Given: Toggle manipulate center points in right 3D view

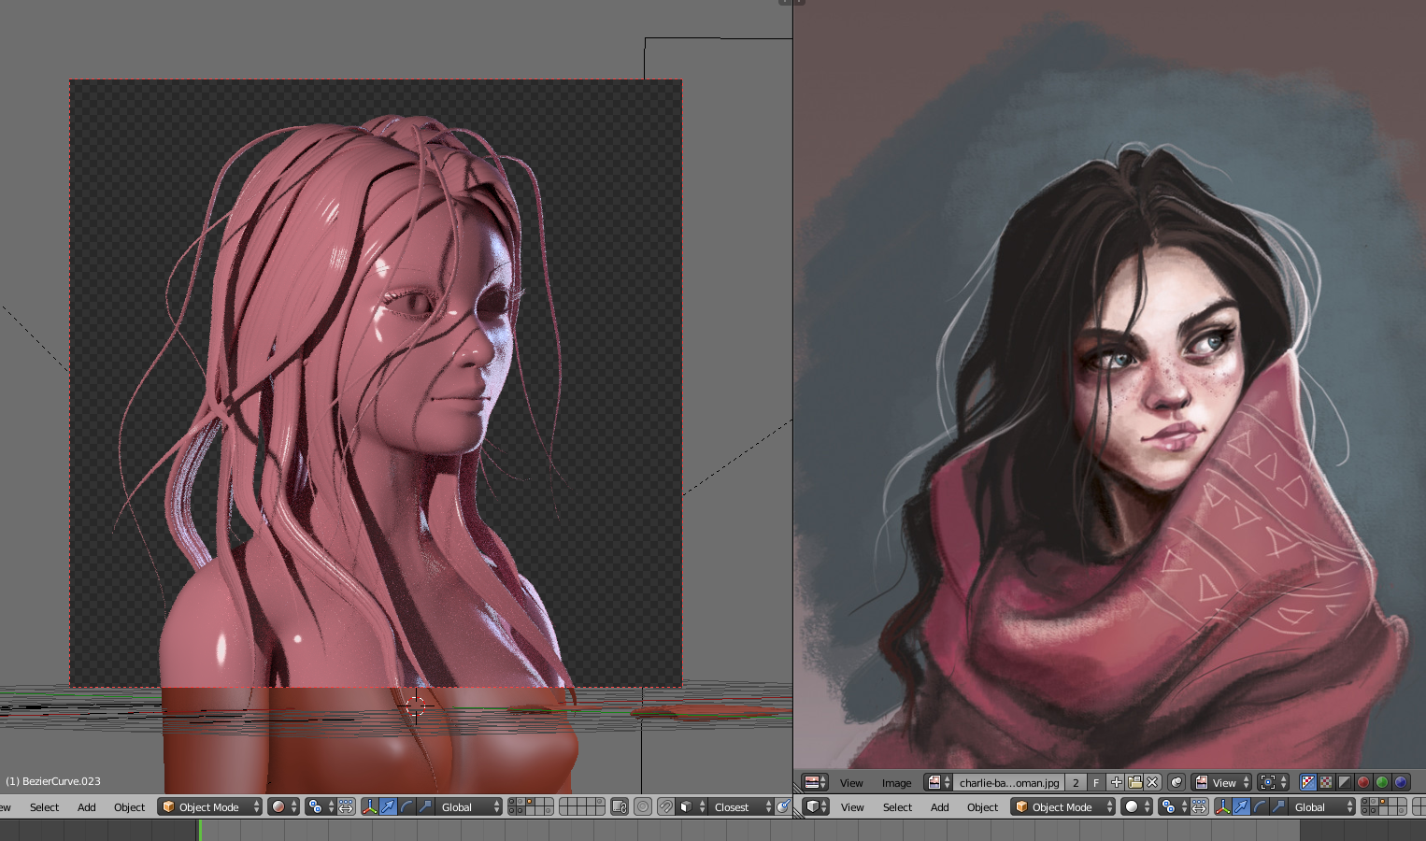Looking at the screenshot, I should [x=1199, y=806].
